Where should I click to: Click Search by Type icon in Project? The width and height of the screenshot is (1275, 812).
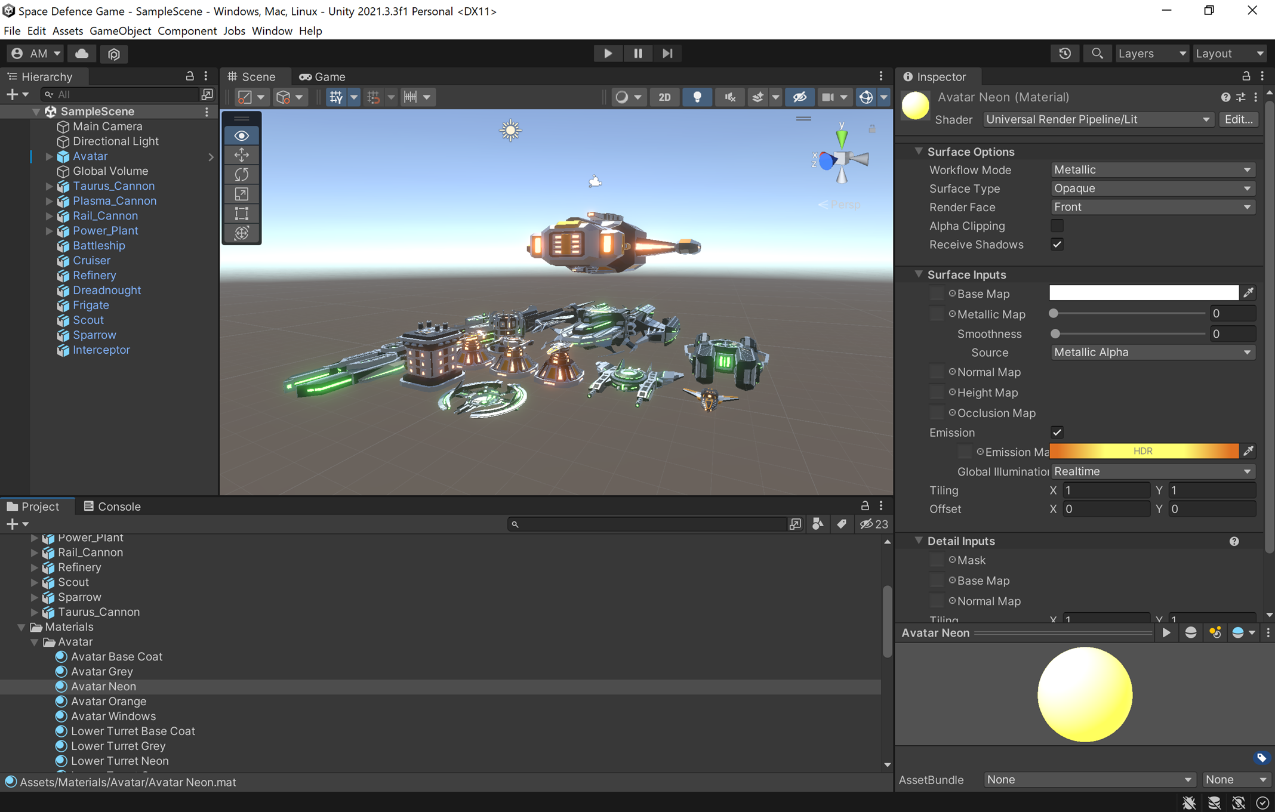818,524
